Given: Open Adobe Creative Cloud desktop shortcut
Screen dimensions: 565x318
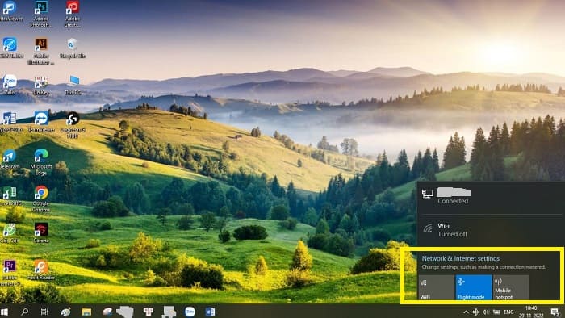Looking at the screenshot, I should (73, 14).
